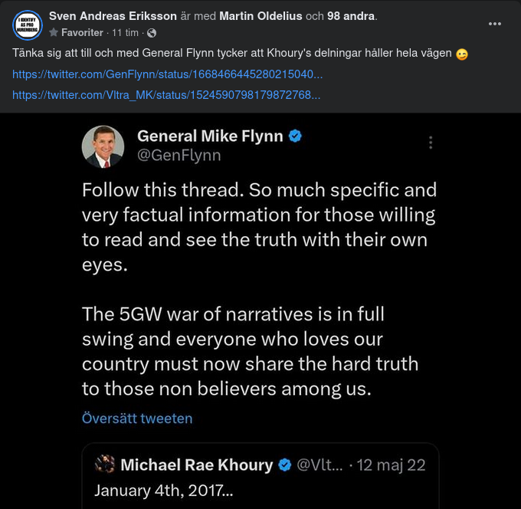Click the quoted tweet's 12 maj 22 date
Image resolution: width=521 pixels, height=509 pixels.
392,465
